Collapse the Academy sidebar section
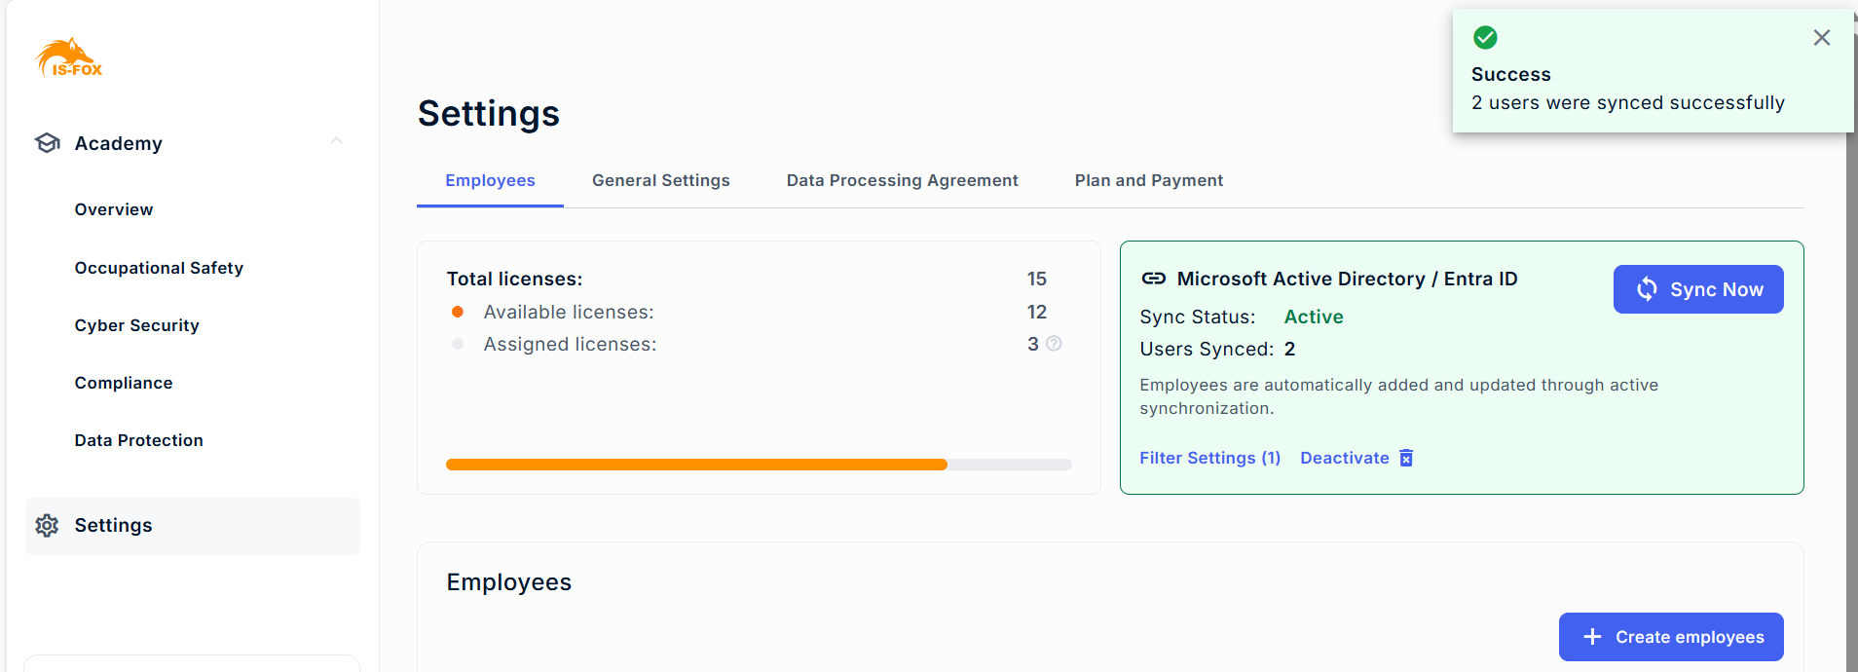Image resolution: width=1858 pixels, height=672 pixels. tap(336, 142)
